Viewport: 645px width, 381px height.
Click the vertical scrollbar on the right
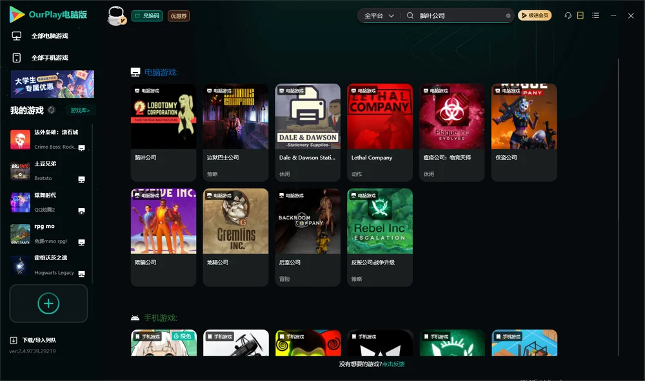(618, 207)
